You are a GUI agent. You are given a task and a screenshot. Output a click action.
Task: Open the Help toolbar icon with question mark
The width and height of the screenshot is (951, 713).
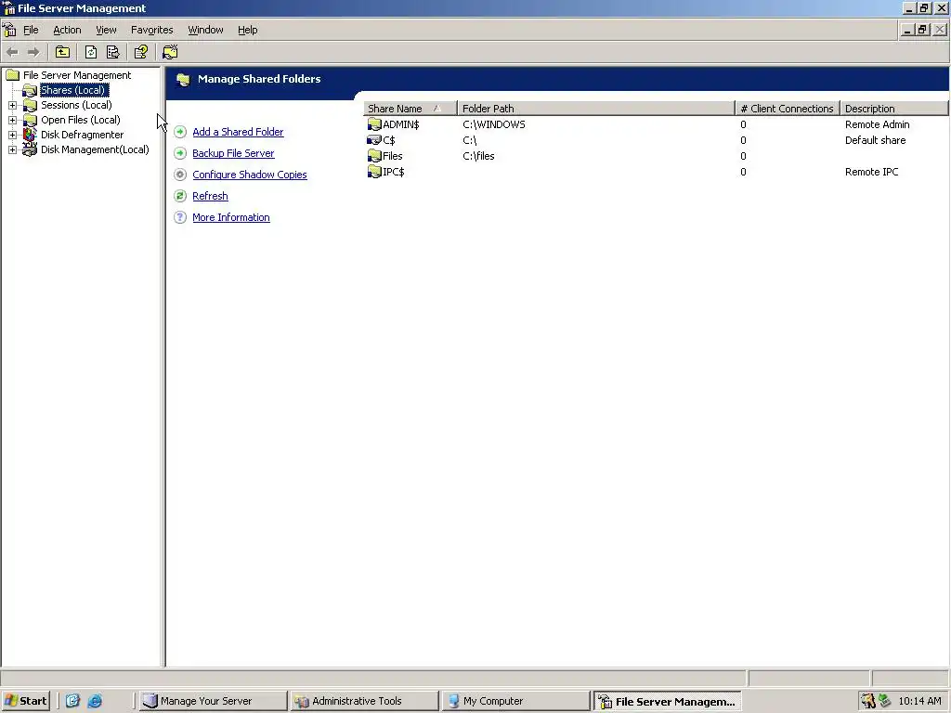pyautogui.click(x=141, y=52)
